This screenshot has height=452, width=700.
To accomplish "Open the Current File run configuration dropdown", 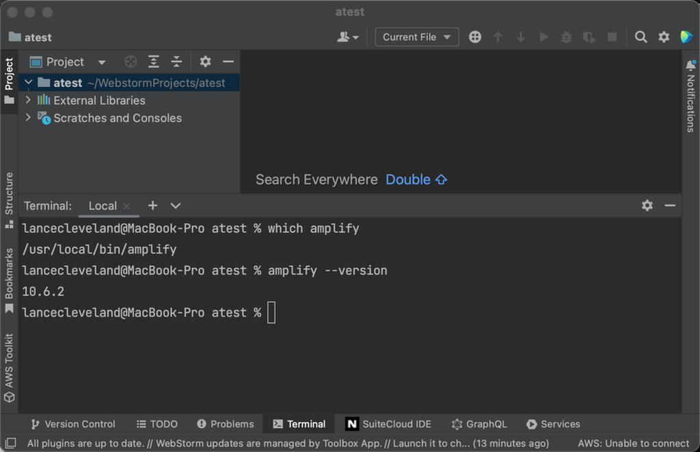I will click(x=416, y=37).
